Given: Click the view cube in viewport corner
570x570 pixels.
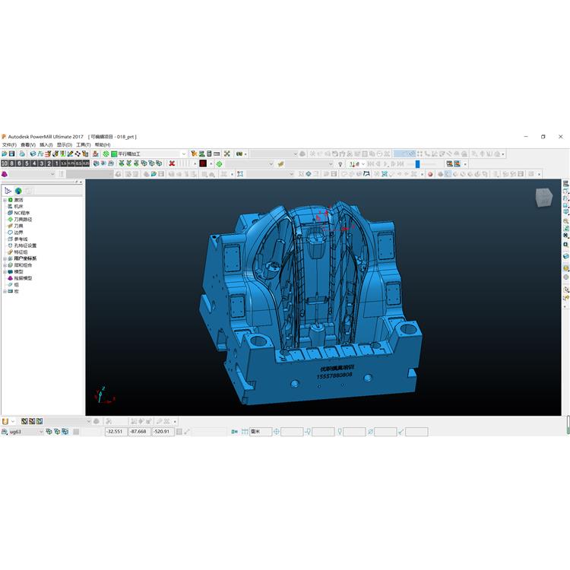Looking at the screenshot, I should pos(544,198).
